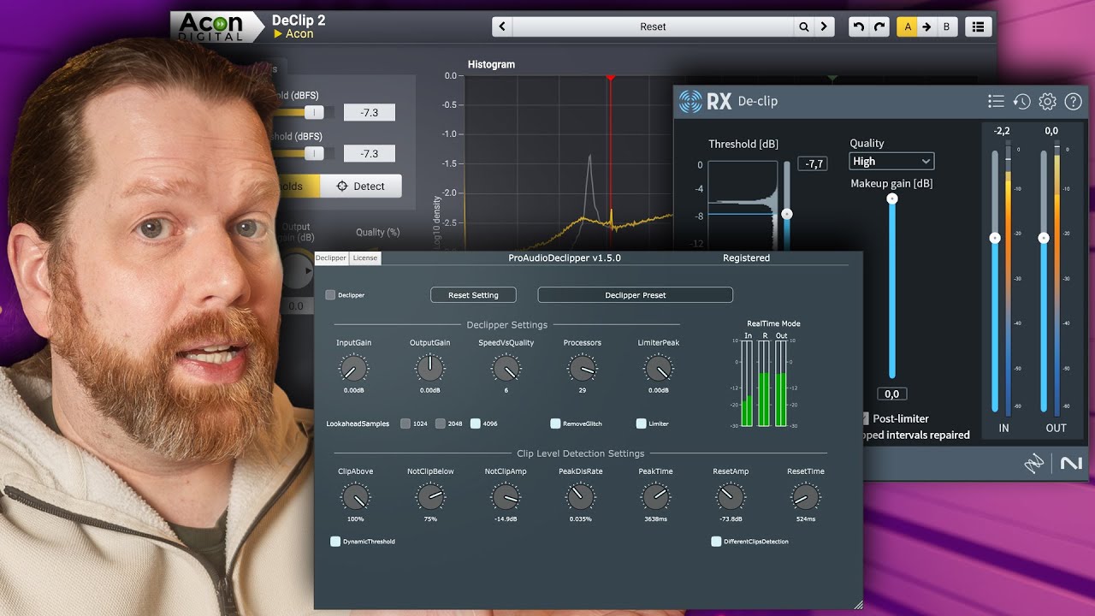Click upper threshold slider thumb in DeClip 2
The height and width of the screenshot is (616, 1095).
pos(315,112)
